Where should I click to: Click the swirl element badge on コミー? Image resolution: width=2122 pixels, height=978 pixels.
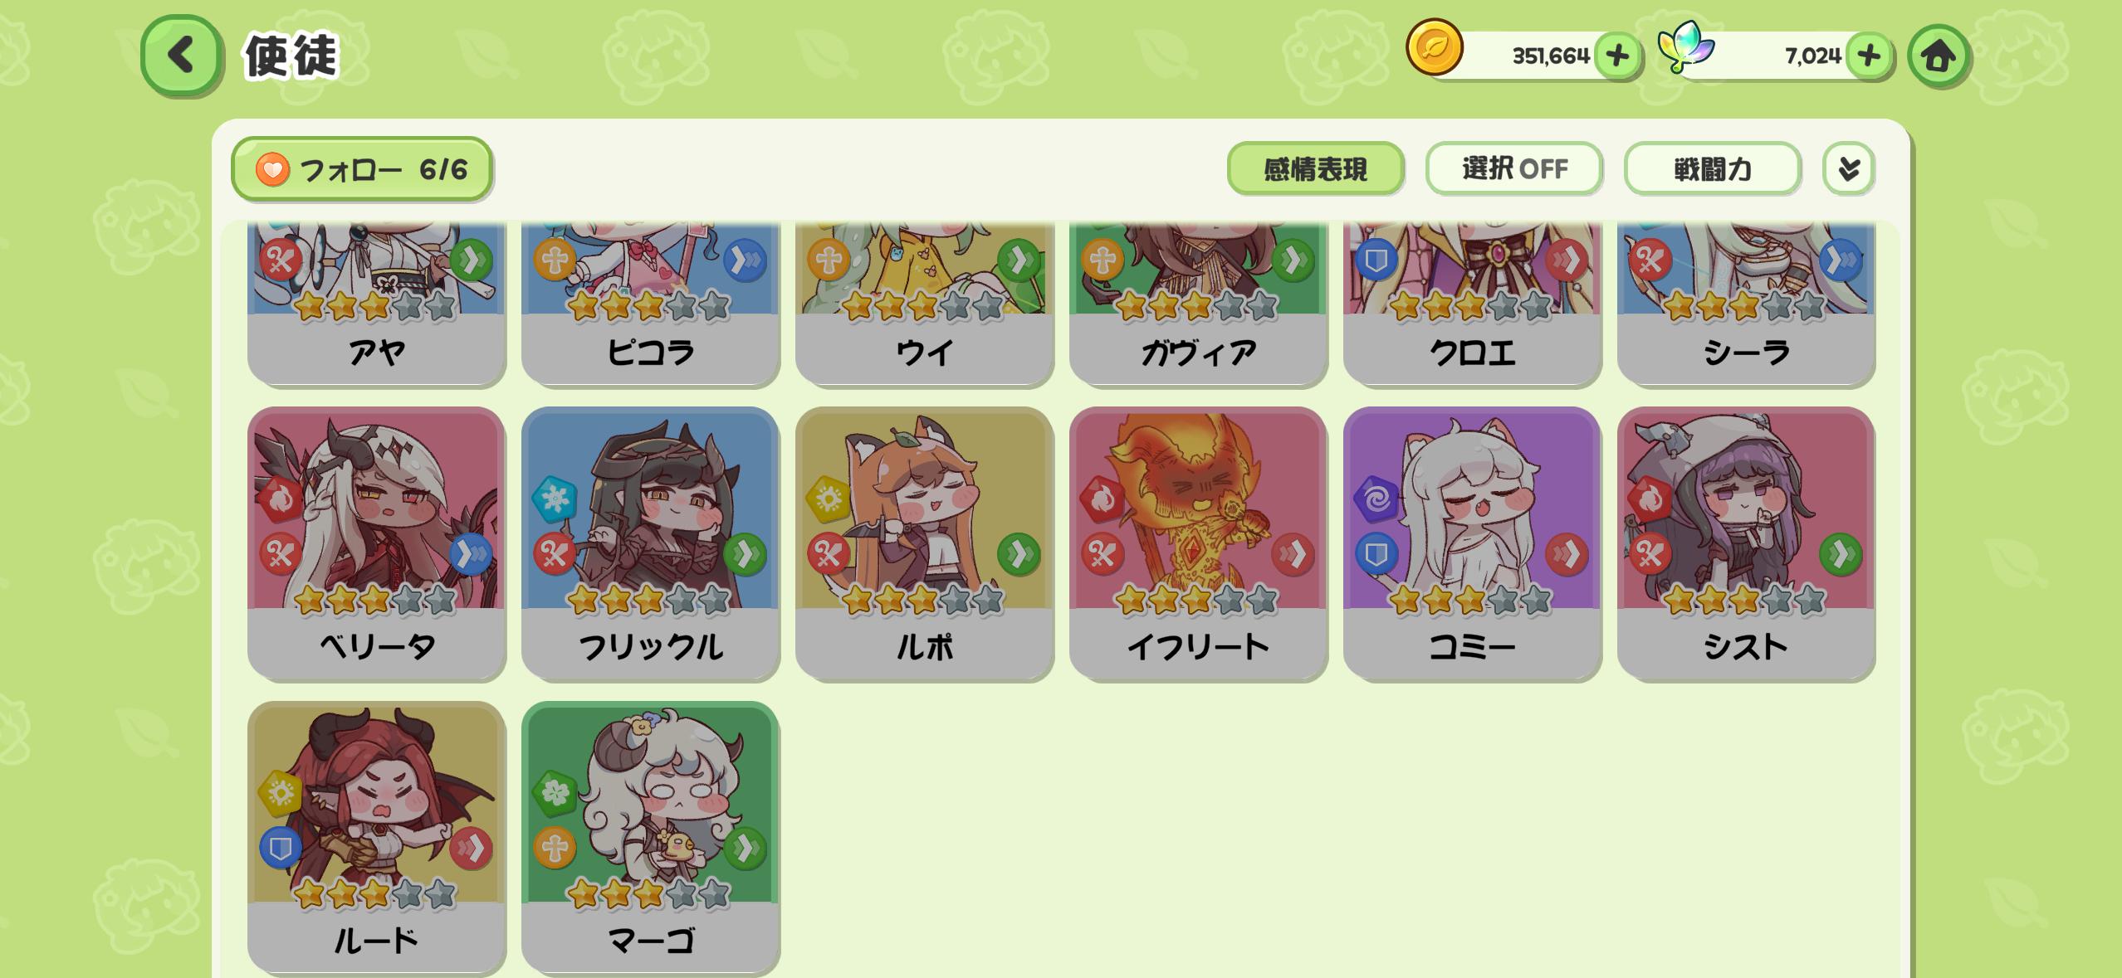1376,499
